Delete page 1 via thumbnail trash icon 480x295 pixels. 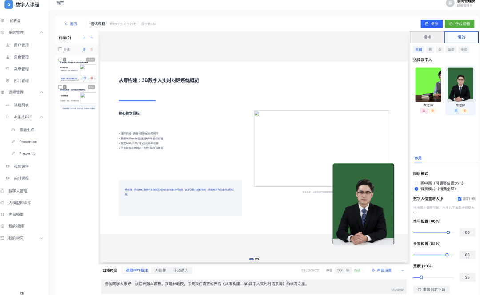pos(92,78)
